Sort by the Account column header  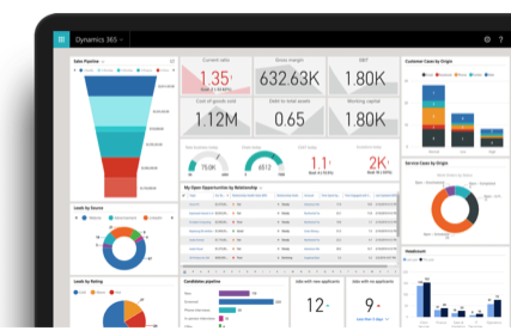click(309, 196)
